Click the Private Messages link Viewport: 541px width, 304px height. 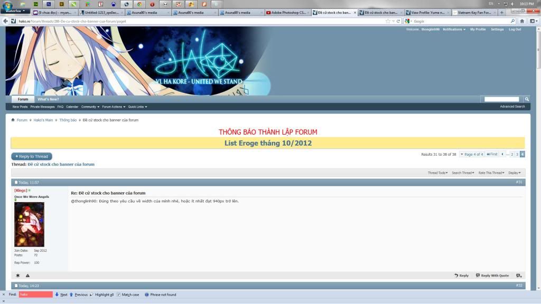[42, 107]
